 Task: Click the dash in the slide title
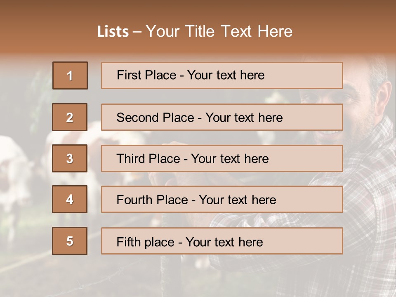click(137, 32)
